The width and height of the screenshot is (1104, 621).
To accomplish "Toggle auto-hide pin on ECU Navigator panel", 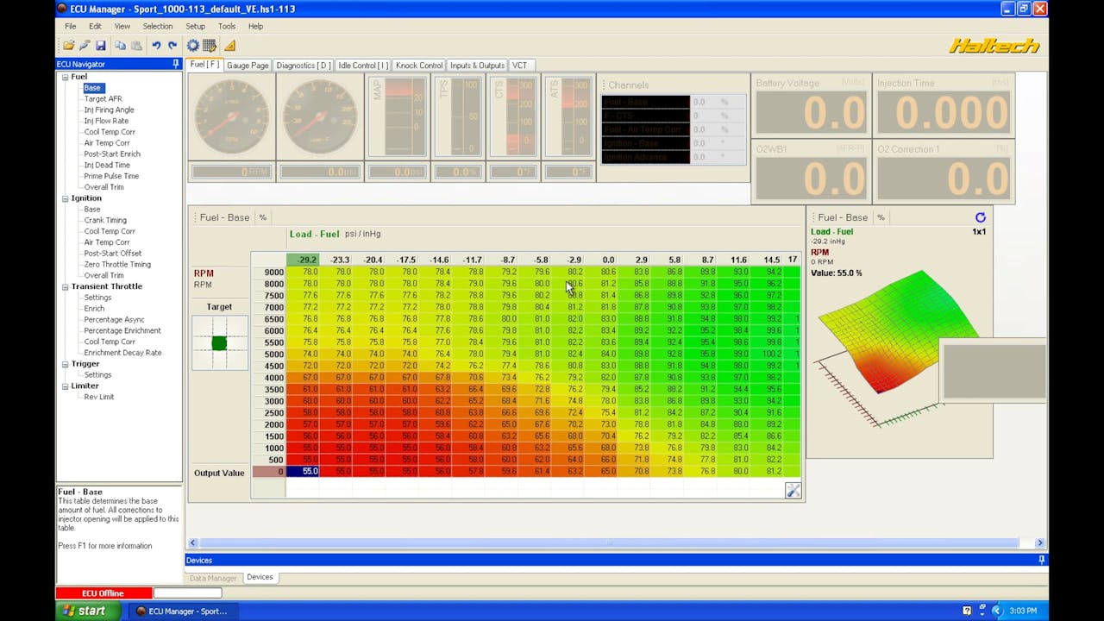I will pyautogui.click(x=175, y=64).
